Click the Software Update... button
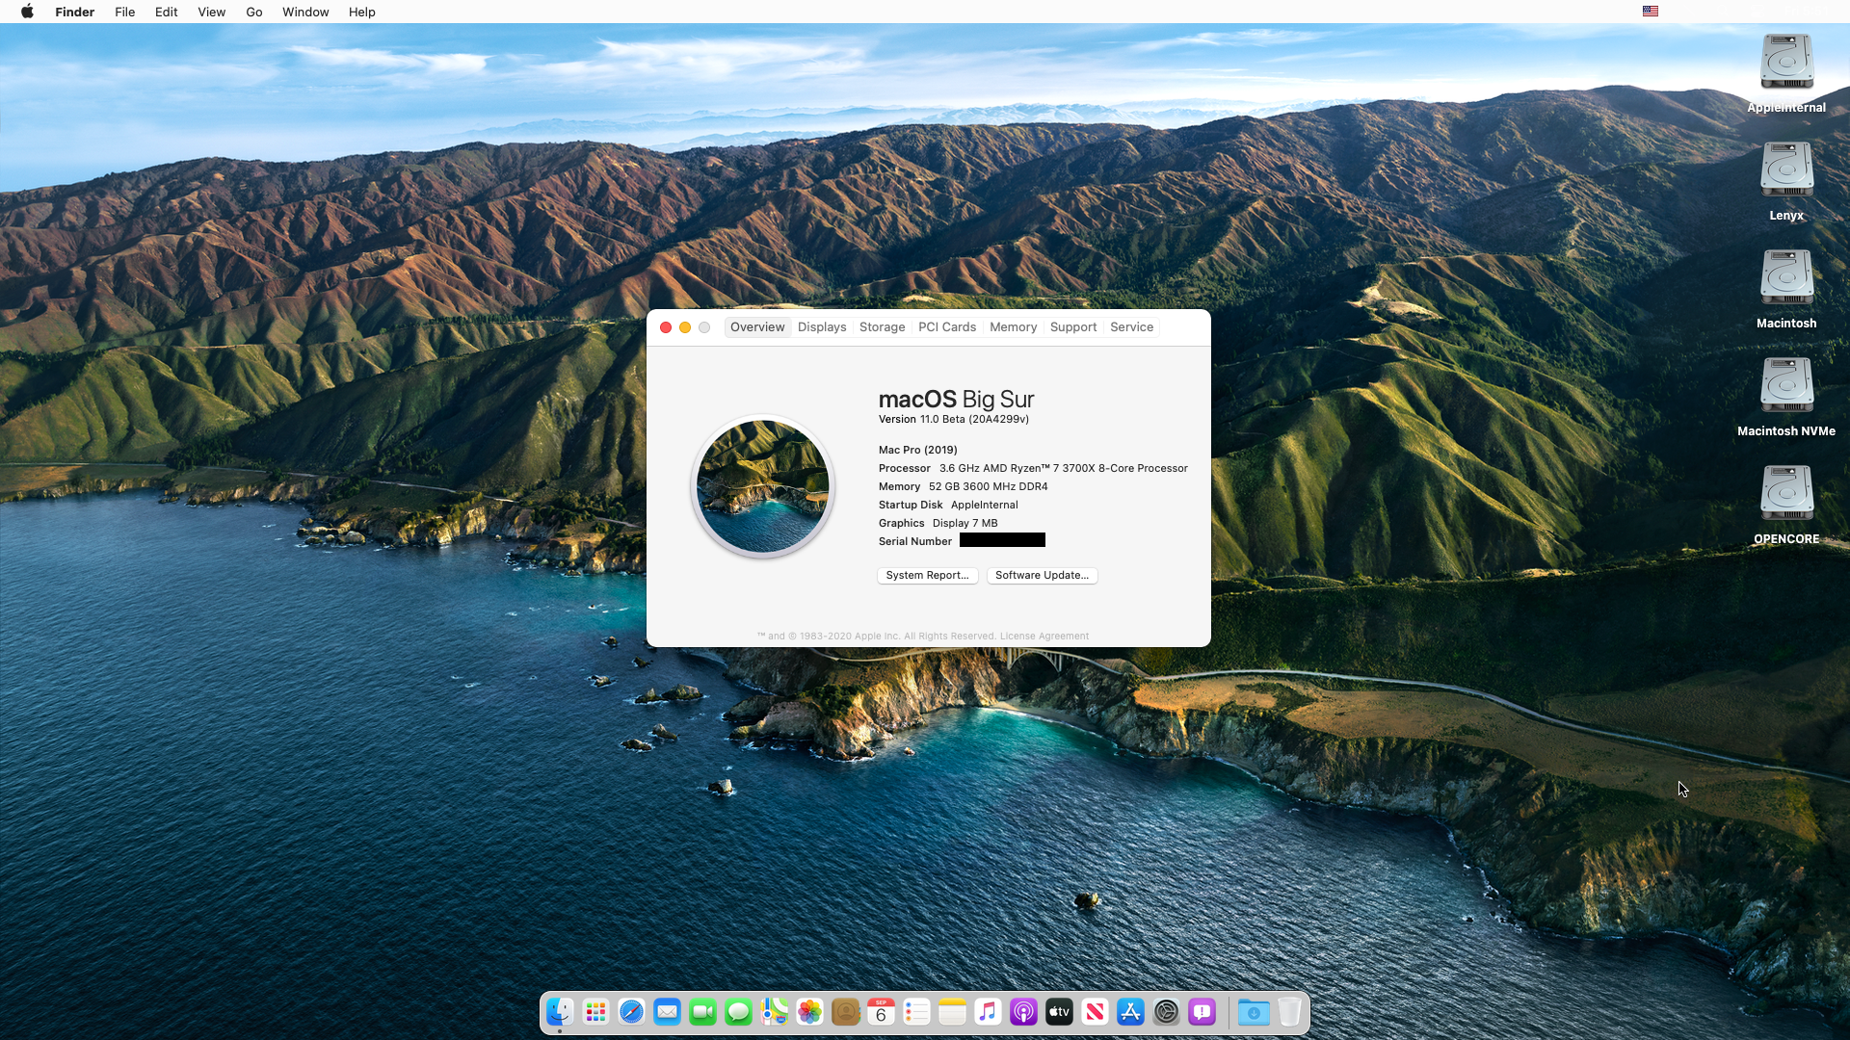1850x1040 pixels. tap(1042, 575)
